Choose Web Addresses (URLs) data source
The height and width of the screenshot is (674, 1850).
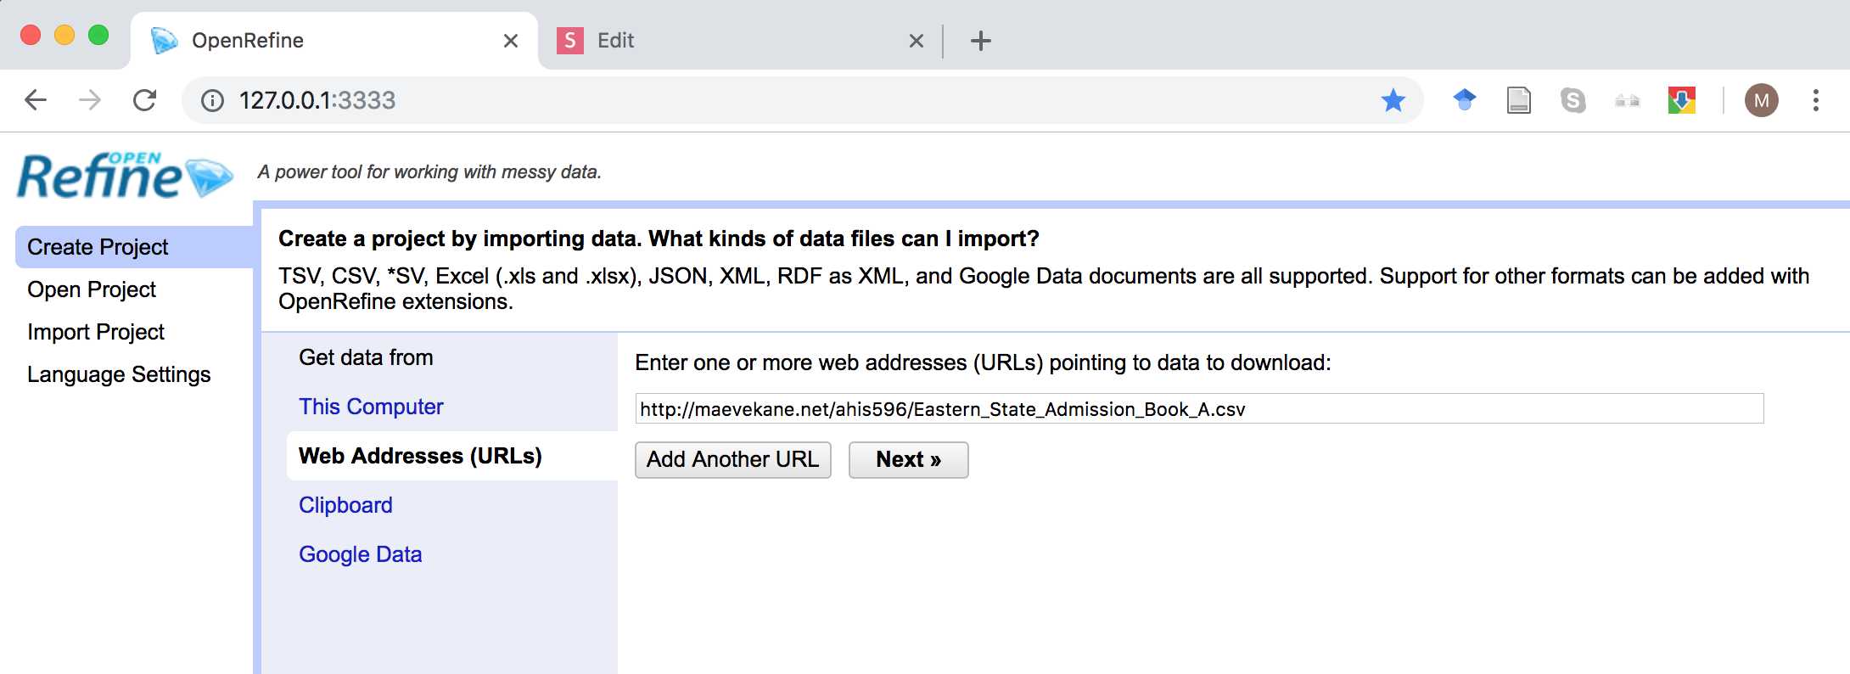point(452,456)
